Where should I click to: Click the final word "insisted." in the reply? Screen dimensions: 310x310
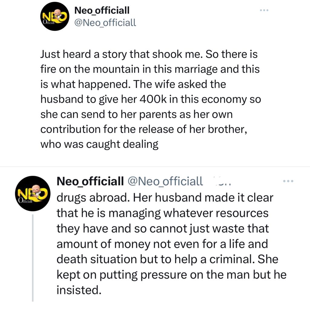point(79,290)
